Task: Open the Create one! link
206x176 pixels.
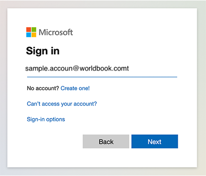Action: tap(75, 88)
